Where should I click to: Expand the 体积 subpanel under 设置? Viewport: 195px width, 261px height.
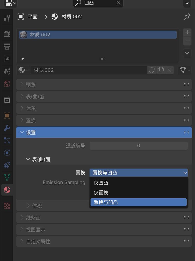click(x=37, y=206)
